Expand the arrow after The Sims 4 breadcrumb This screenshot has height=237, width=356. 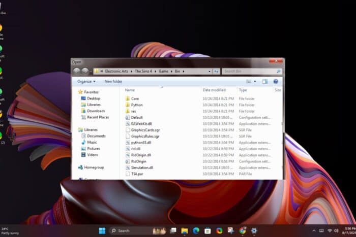coord(155,72)
